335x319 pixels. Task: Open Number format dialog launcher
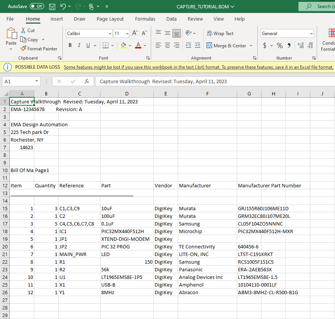314,58
